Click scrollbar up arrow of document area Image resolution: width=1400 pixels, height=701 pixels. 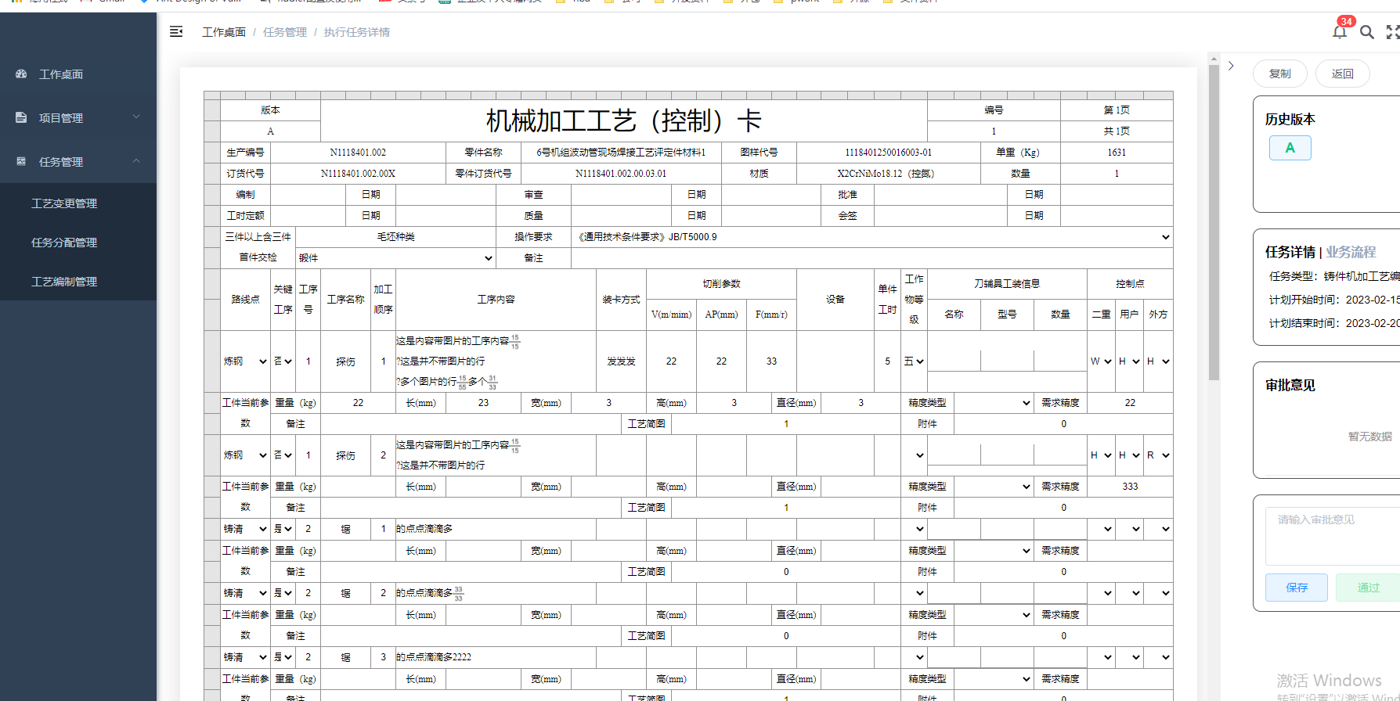point(1214,59)
